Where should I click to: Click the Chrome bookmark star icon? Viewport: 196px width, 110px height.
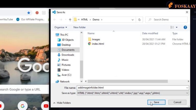pos(29,13)
